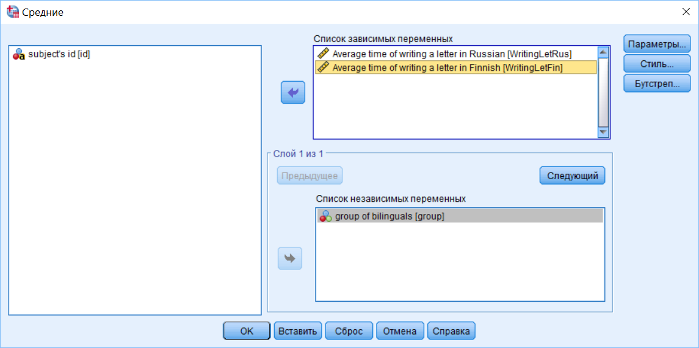Click the grayed arrow beside independent list

[x=290, y=258]
